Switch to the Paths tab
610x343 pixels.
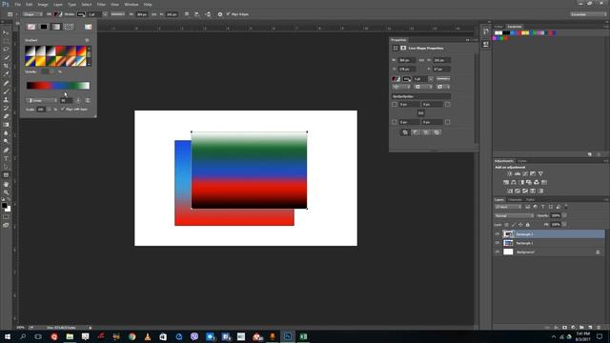(x=531, y=200)
